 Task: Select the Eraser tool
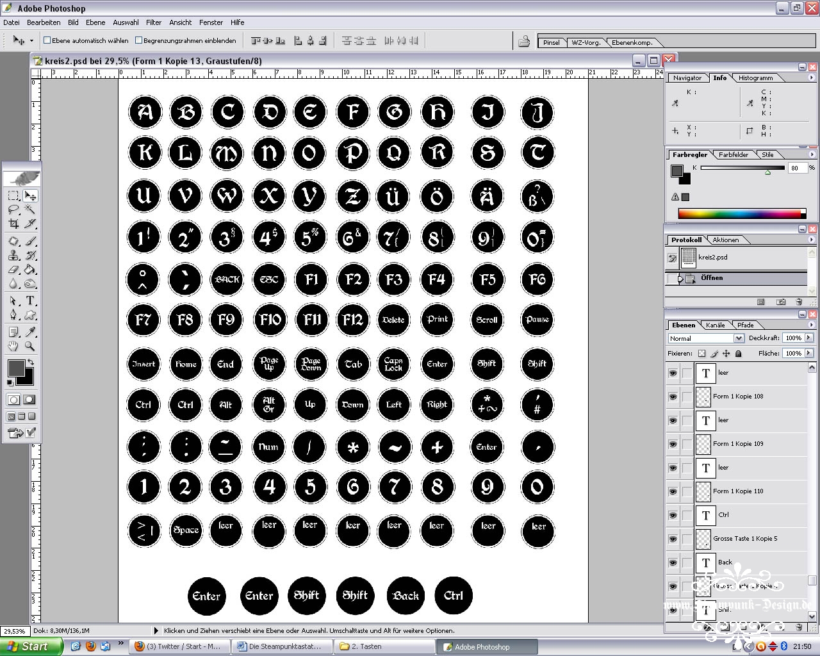tap(13, 270)
